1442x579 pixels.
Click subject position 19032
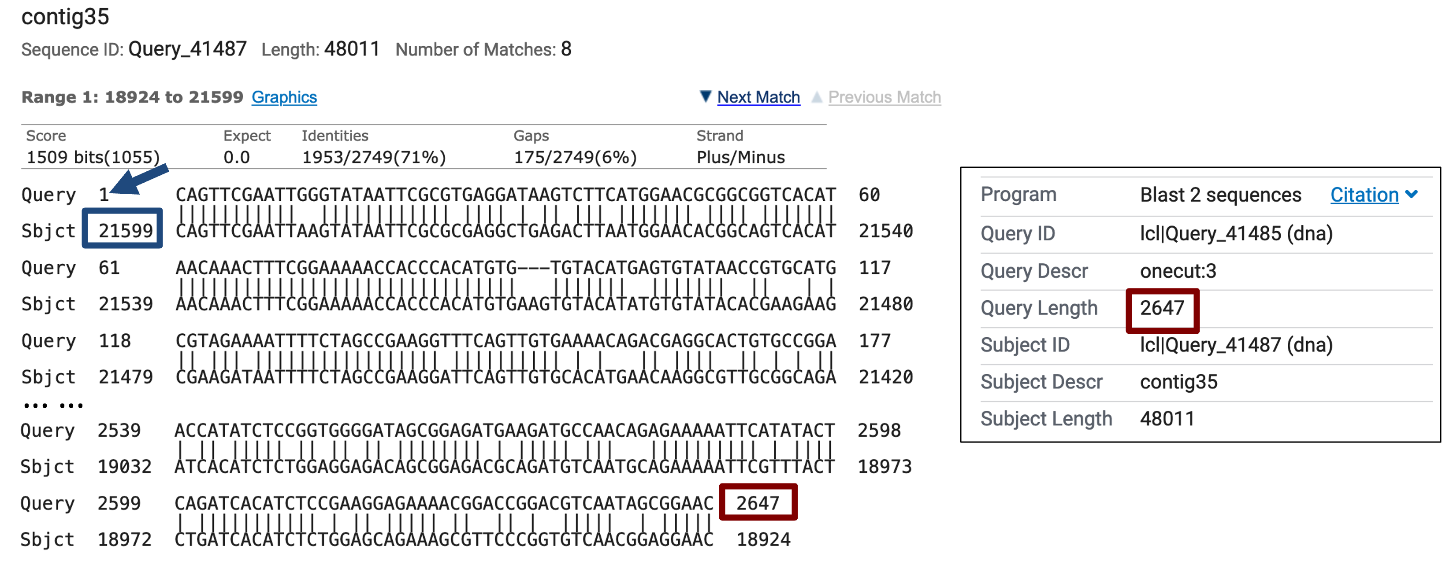point(124,466)
